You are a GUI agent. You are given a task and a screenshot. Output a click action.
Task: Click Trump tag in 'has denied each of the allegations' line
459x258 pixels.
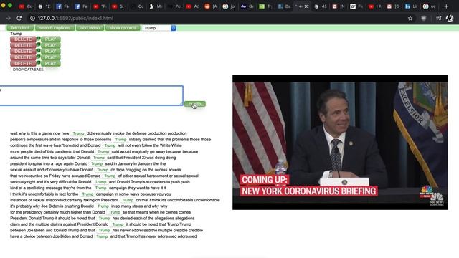104,219
